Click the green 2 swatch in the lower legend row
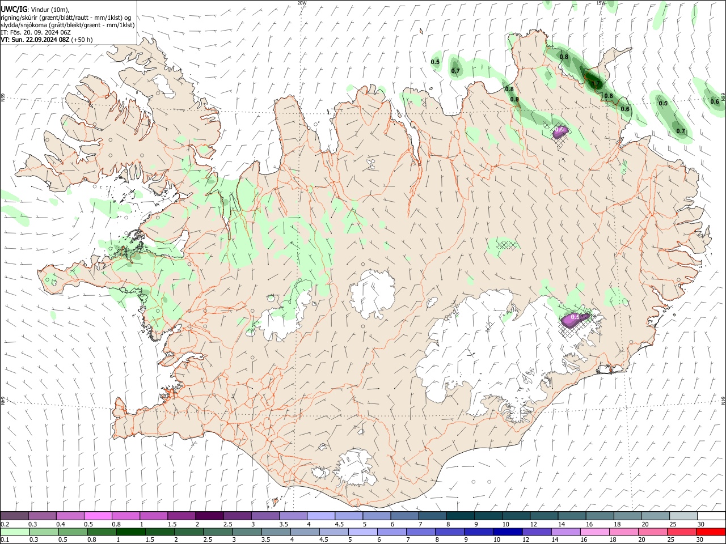 (x=189, y=532)
